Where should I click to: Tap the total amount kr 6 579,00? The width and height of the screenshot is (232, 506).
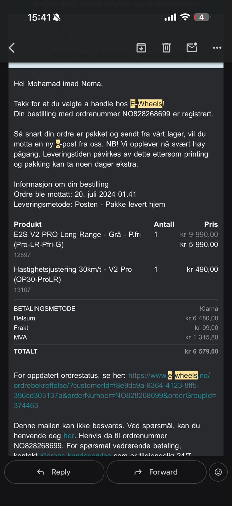(201, 351)
